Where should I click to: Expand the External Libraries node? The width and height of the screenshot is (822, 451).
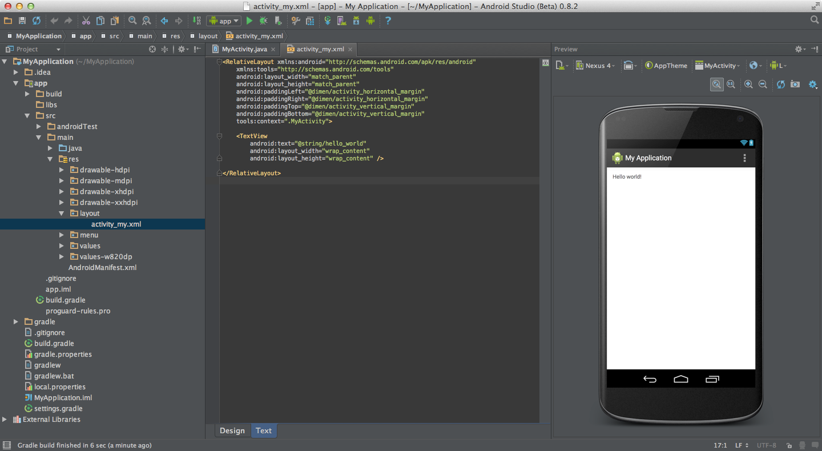pos(5,419)
